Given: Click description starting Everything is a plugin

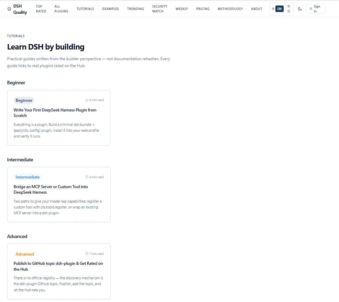Looking at the screenshot, I should (x=56, y=130).
